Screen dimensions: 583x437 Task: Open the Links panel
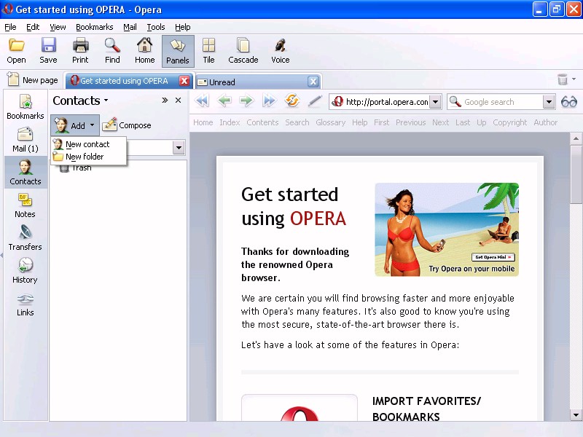pos(25,304)
